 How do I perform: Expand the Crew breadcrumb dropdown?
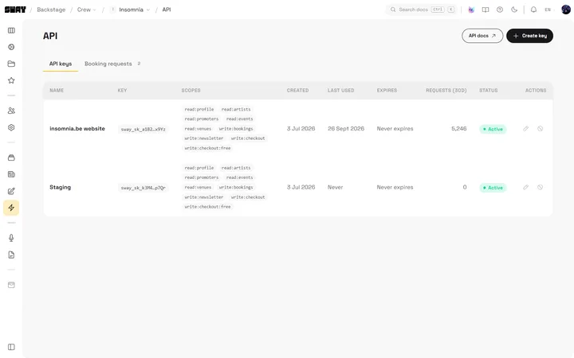point(86,10)
